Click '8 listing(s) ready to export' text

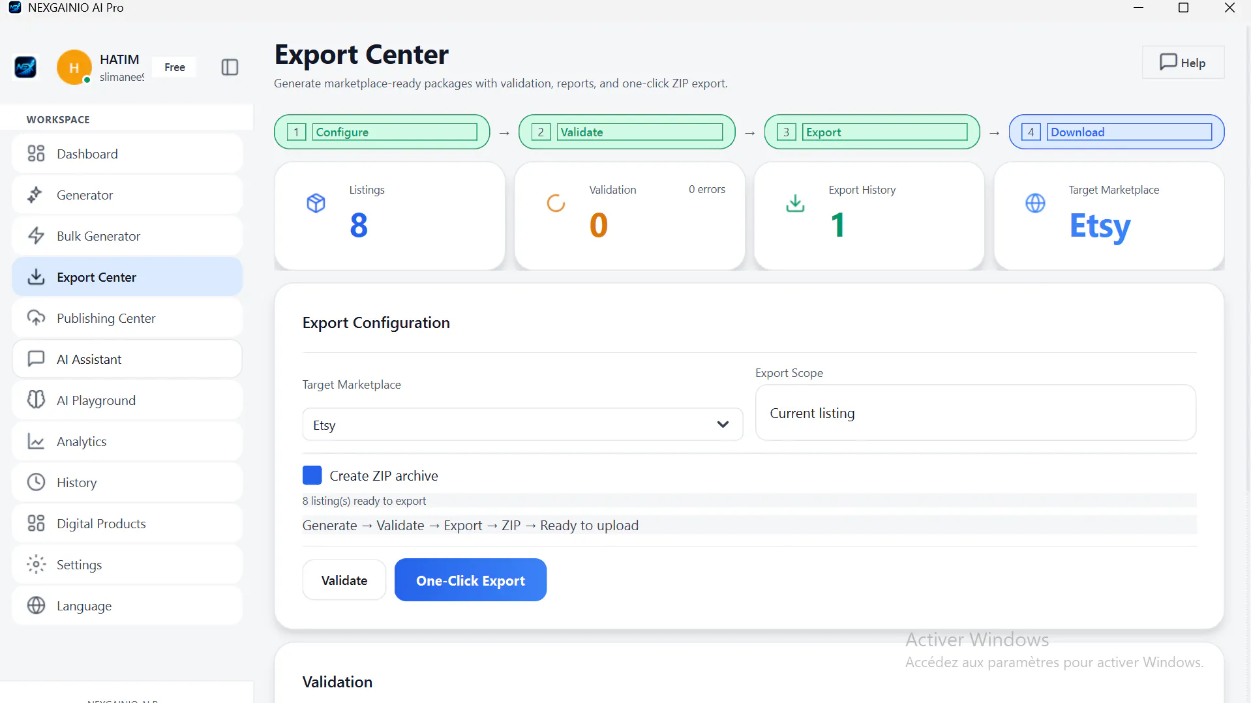point(364,501)
